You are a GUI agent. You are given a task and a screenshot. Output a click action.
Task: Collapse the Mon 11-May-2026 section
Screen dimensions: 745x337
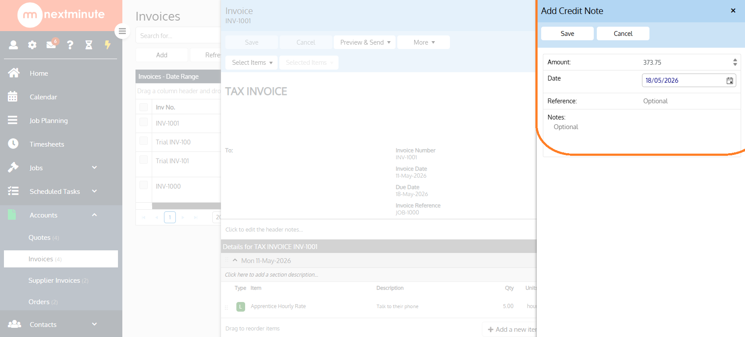tap(235, 260)
